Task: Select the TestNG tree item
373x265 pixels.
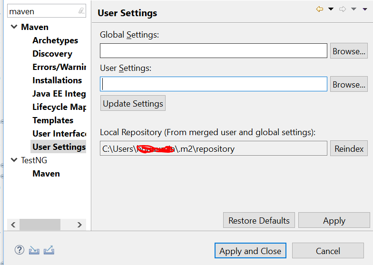Action: pyautogui.click(x=34, y=160)
